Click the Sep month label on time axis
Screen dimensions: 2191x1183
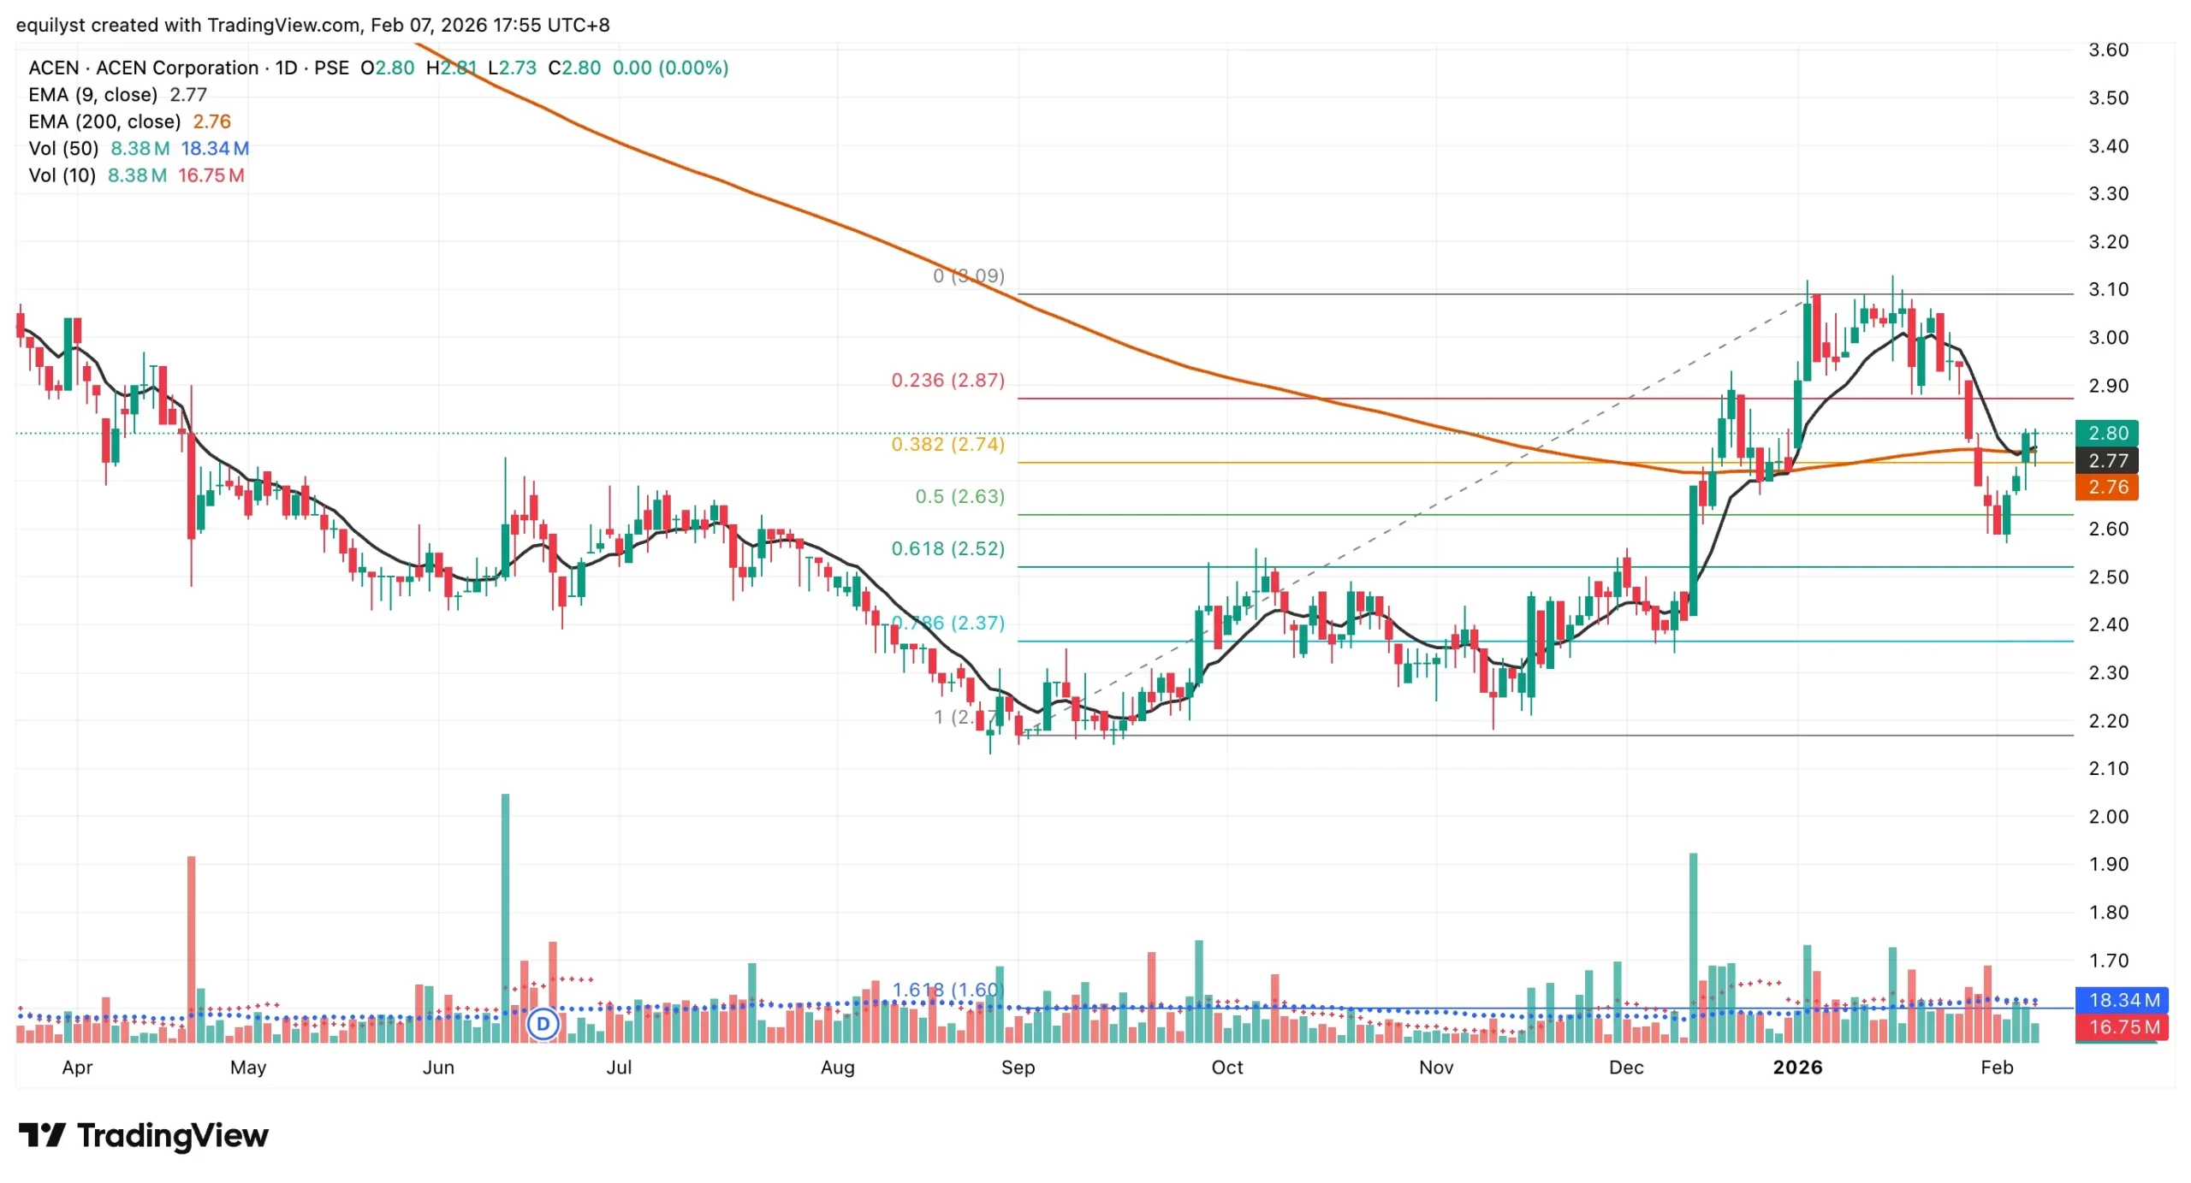click(x=1018, y=1067)
